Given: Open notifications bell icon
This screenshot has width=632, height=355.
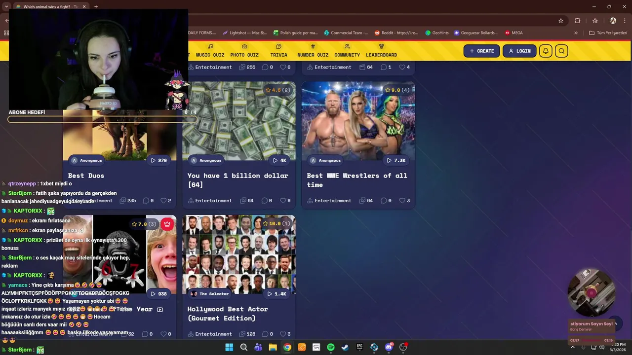Looking at the screenshot, I should coord(546,51).
